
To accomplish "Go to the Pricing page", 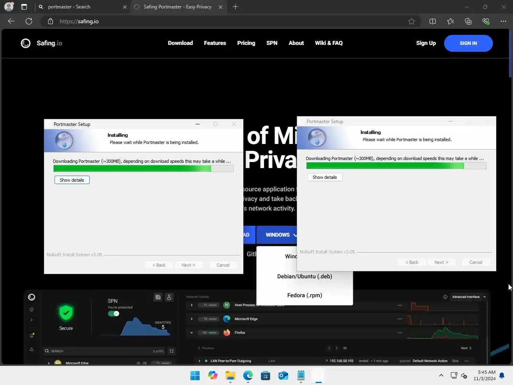I will [246, 43].
